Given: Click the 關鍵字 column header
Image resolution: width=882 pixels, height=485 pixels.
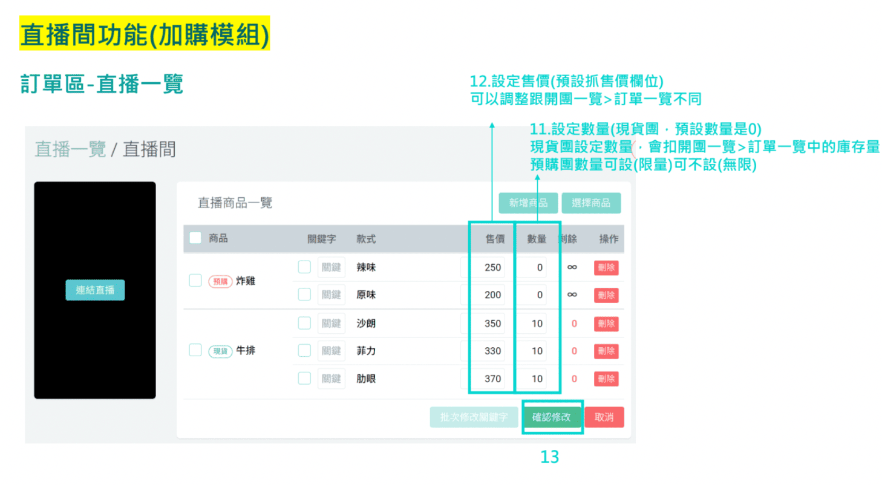Looking at the screenshot, I should click(322, 239).
